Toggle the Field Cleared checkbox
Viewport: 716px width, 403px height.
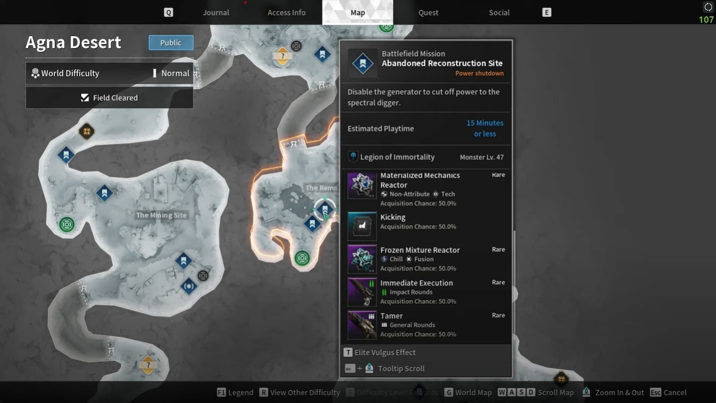pyautogui.click(x=85, y=97)
